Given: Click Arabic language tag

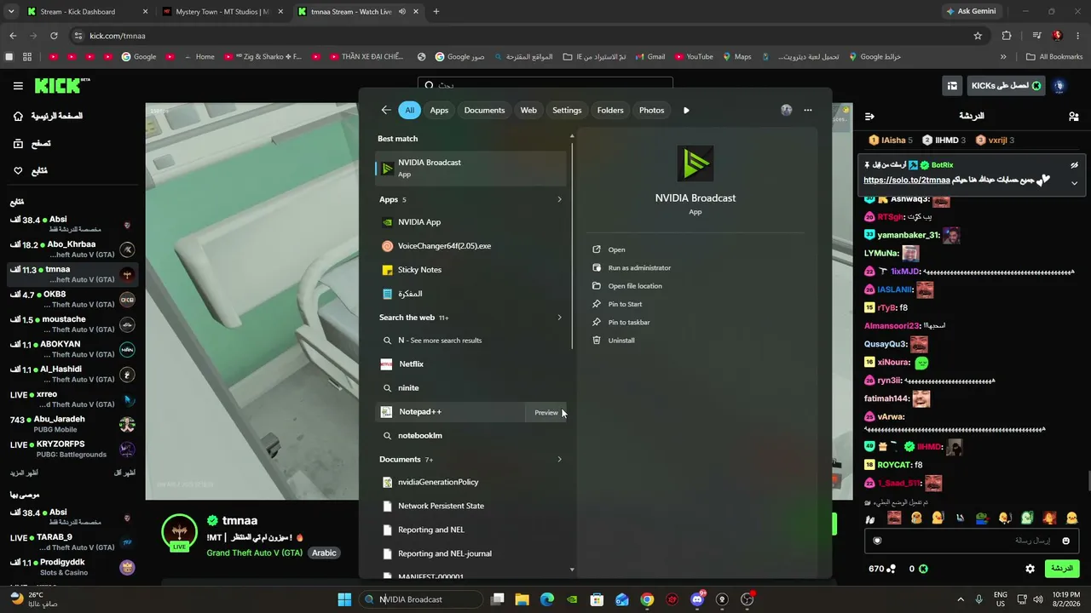Looking at the screenshot, I should 324,553.
